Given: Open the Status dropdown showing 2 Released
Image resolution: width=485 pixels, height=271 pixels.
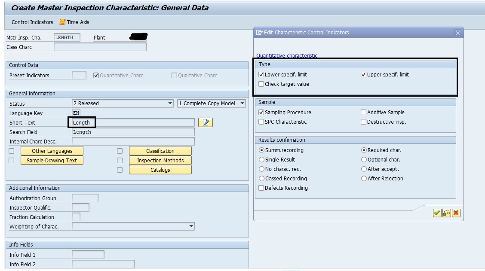Looking at the screenshot, I should [x=171, y=104].
